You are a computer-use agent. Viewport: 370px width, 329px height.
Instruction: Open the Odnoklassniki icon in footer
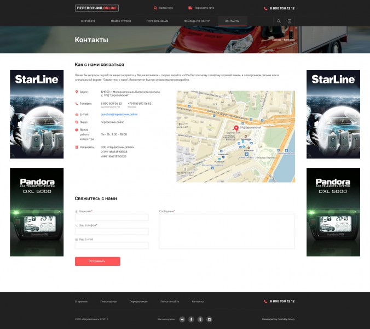click(200, 319)
